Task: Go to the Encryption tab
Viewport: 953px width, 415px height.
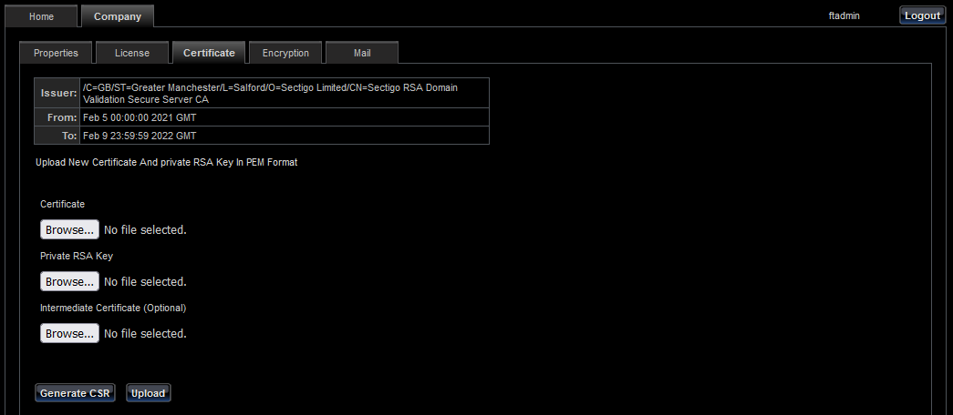Action: point(285,53)
